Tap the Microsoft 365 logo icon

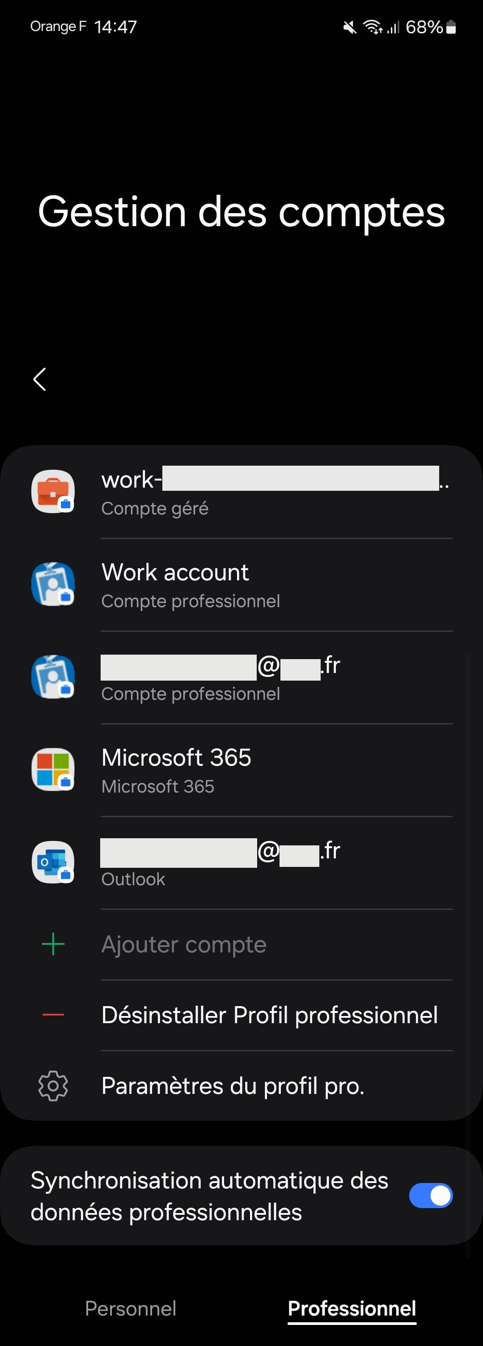[53, 770]
